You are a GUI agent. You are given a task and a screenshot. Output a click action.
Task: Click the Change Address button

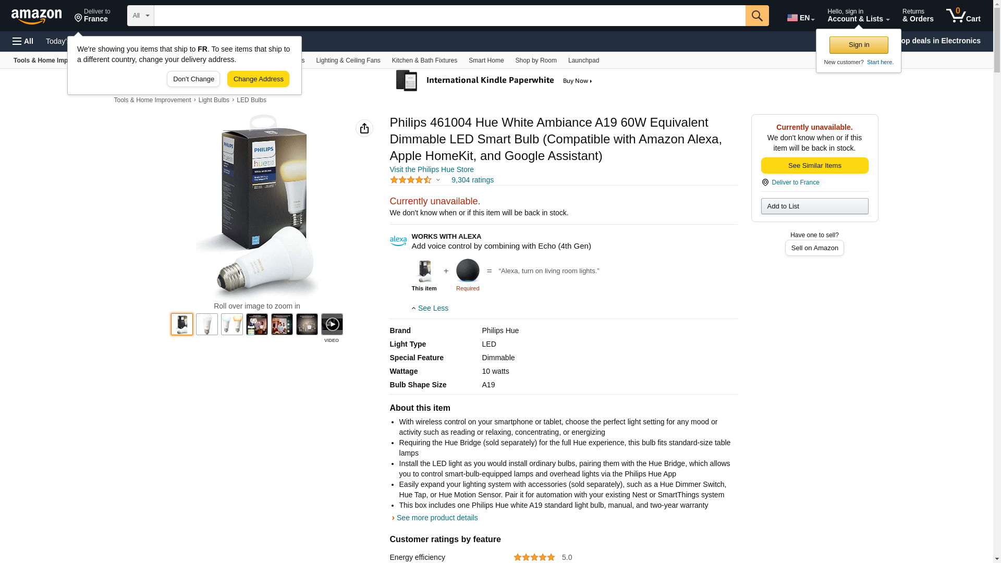pos(258,79)
